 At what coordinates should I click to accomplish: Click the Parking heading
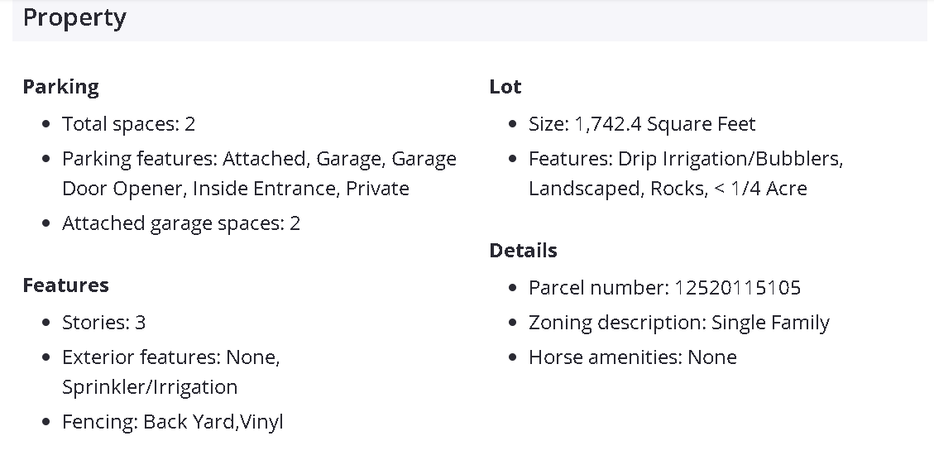click(x=60, y=87)
